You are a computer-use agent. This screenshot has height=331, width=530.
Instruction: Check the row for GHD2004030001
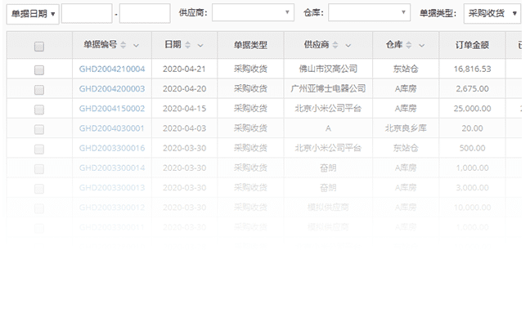click(x=39, y=129)
